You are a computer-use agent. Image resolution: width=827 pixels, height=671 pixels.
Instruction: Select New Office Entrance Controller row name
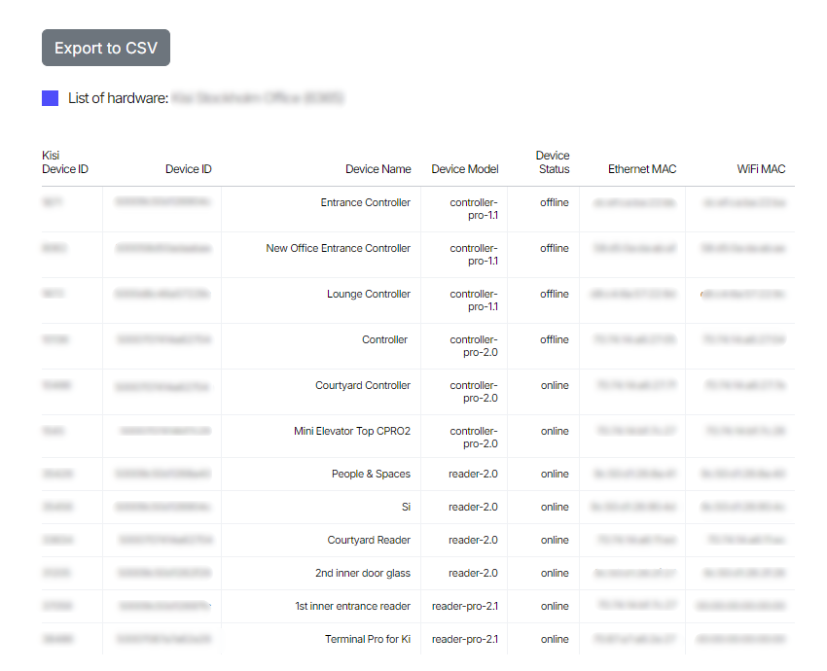(x=338, y=248)
